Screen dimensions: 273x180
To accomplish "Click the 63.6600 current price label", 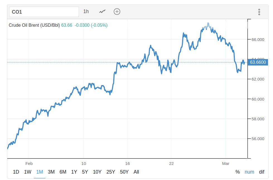I will pyautogui.click(x=258, y=62).
